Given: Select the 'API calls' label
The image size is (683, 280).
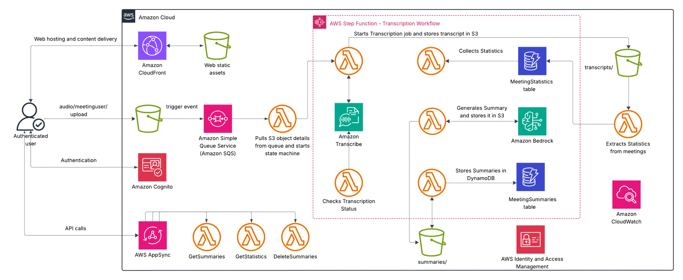Looking at the screenshot, I should click(x=76, y=228).
